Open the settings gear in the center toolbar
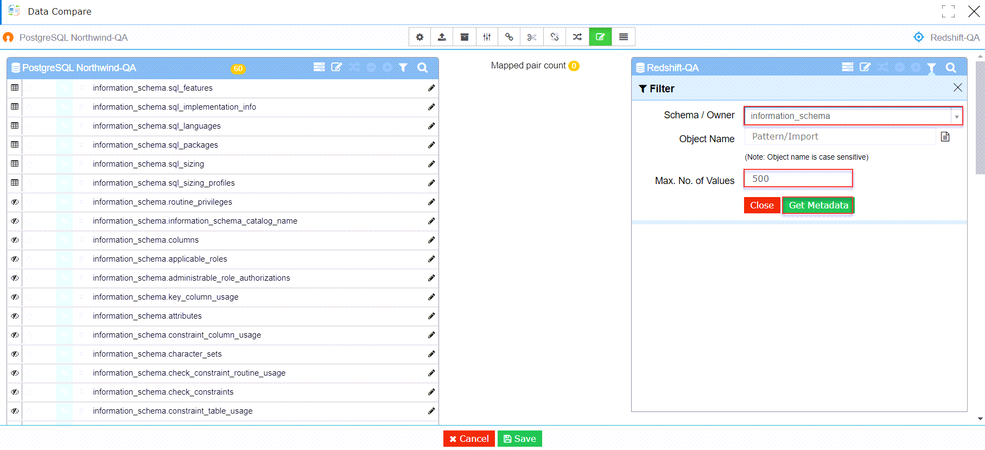 pyautogui.click(x=420, y=37)
